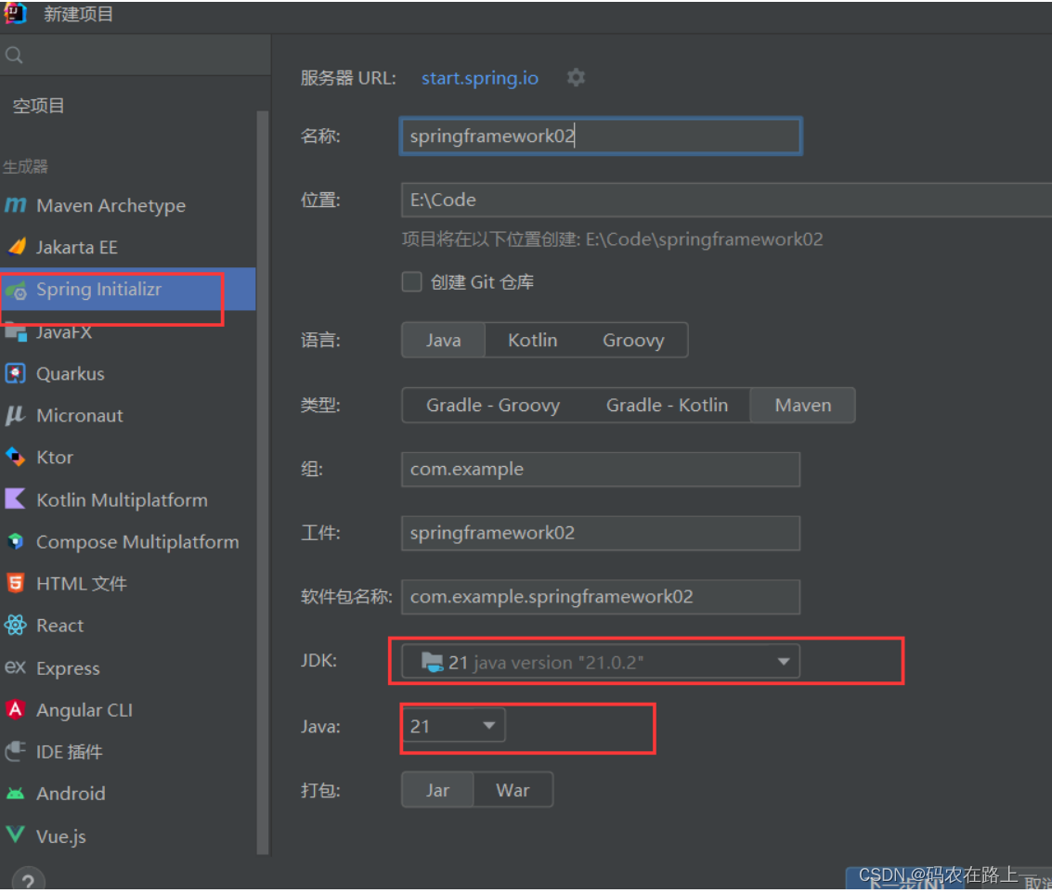Choose Gradle - Groovy project type
The image size is (1052, 893).
coord(493,406)
